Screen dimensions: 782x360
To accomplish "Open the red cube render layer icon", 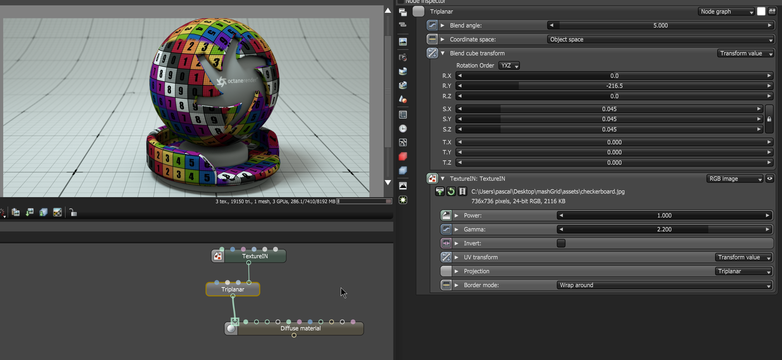I will click(403, 156).
